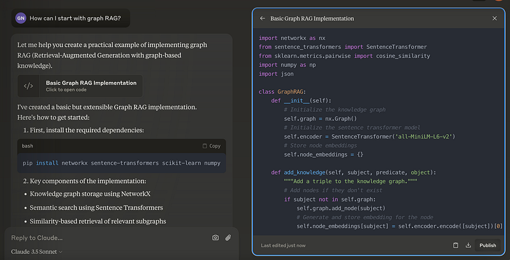Click 'Knowledge graph storage using NetworkX' bullet
This screenshot has height=260, width=510.
90,194
